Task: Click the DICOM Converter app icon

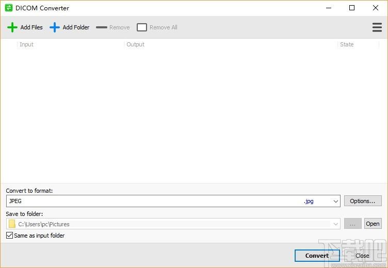Action: click(9, 8)
